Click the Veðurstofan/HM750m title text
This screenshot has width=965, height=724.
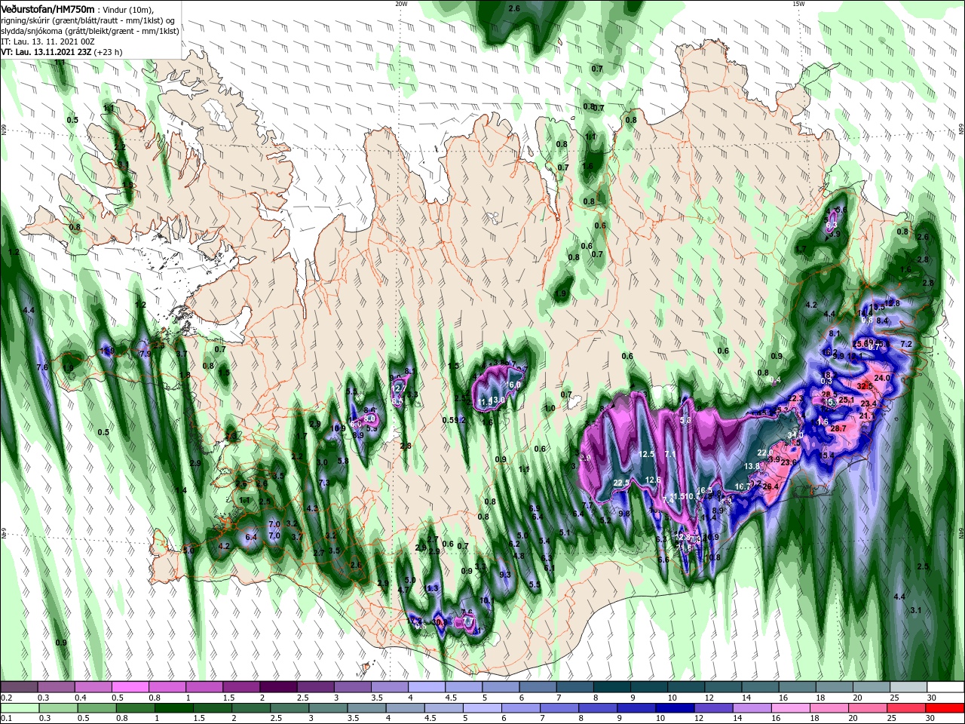[47, 8]
